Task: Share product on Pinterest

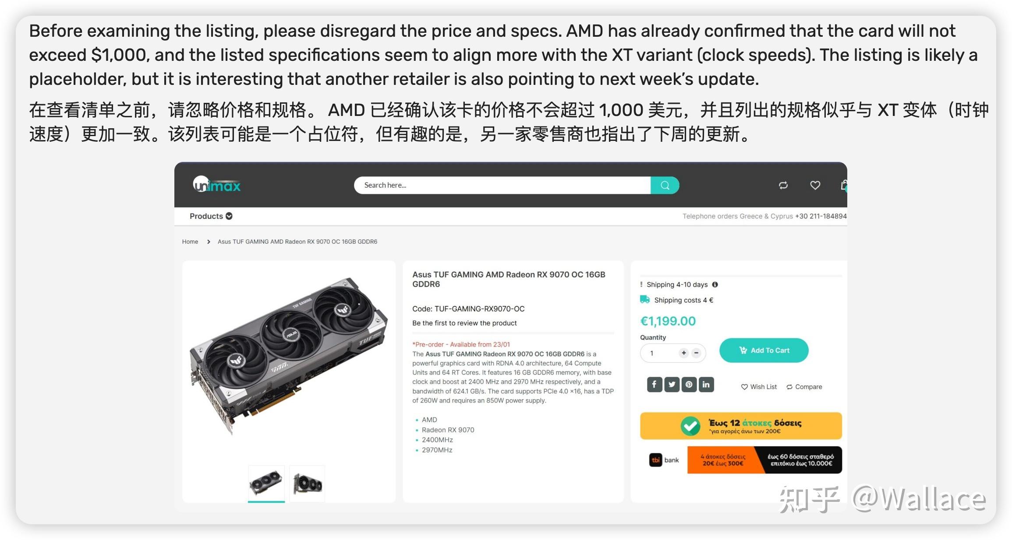Action: (x=689, y=384)
